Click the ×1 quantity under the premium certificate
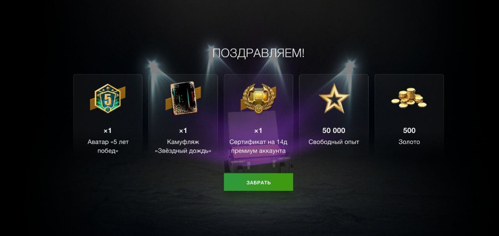Image resolution: width=499 pixels, height=236 pixels. [258, 130]
